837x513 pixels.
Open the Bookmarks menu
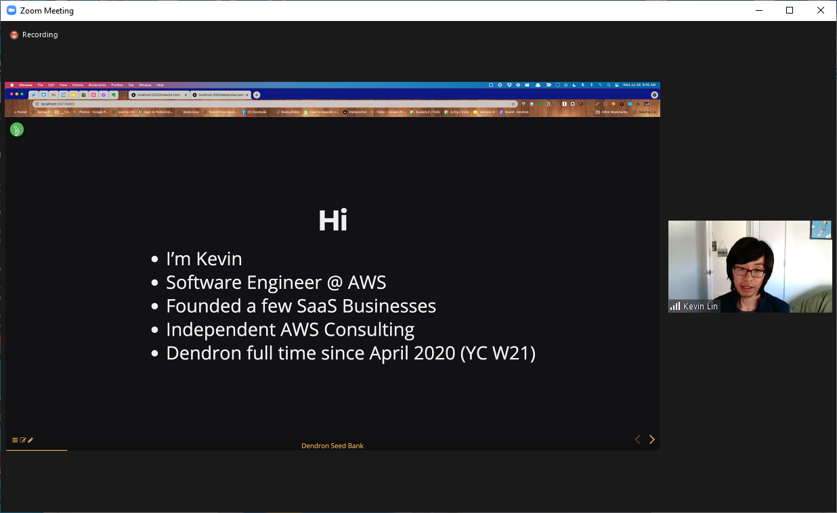pyautogui.click(x=98, y=85)
